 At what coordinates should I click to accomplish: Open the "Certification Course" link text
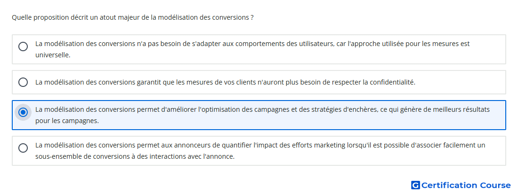click(x=466, y=185)
